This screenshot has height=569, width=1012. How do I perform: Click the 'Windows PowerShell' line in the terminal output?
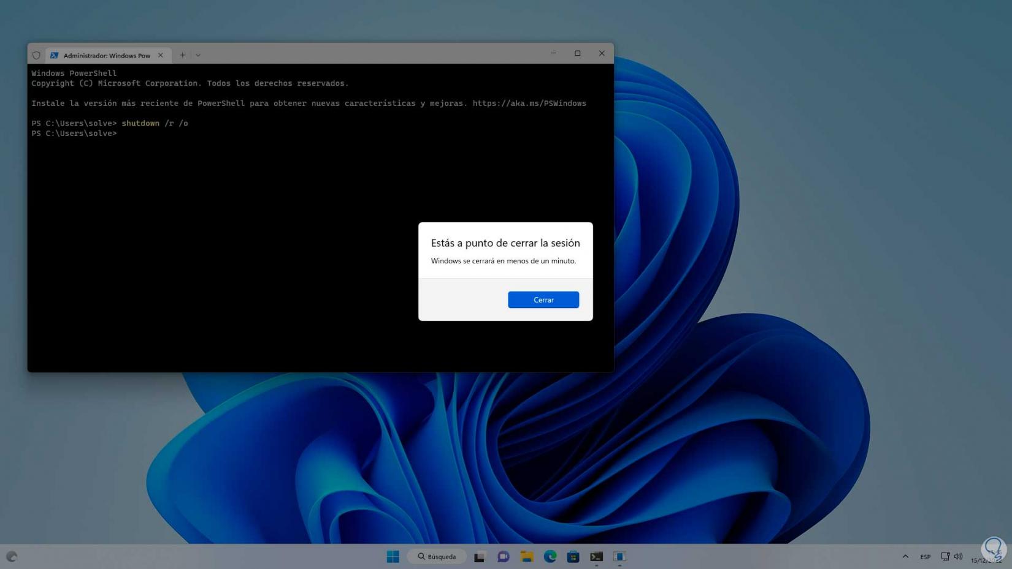click(x=74, y=73)
